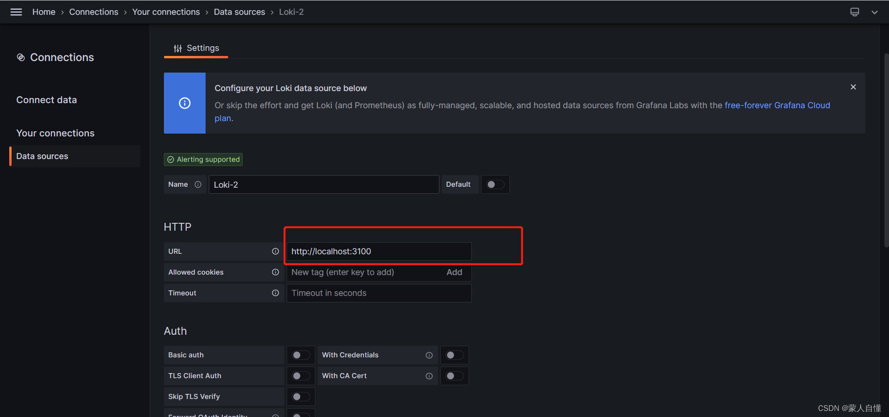Click the info icon beside With CA Cert
The image size is (889, 417).
click(x=429, y=376)
